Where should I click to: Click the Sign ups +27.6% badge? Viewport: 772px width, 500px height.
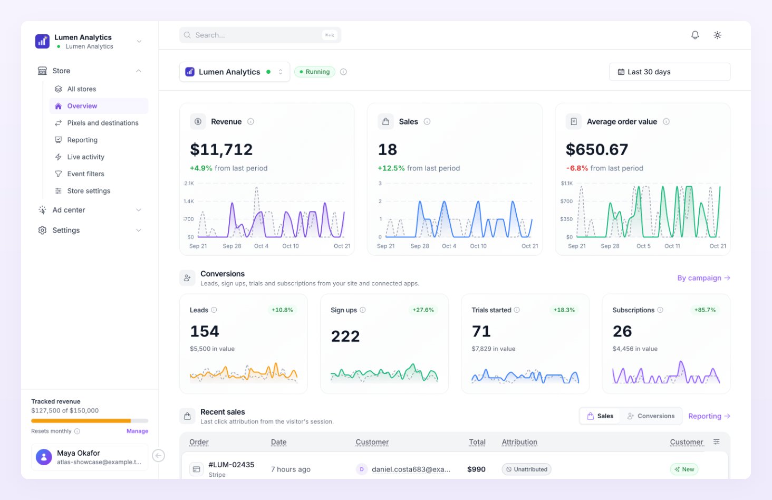(x=423, y=310)
